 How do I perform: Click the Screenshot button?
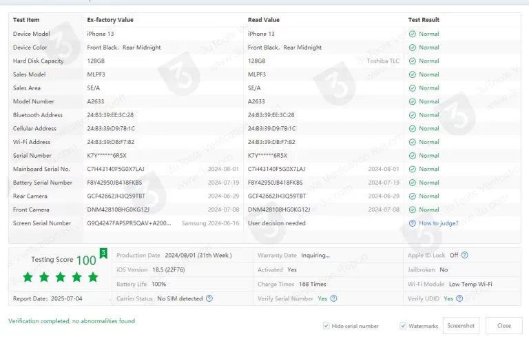click(461, 325)
